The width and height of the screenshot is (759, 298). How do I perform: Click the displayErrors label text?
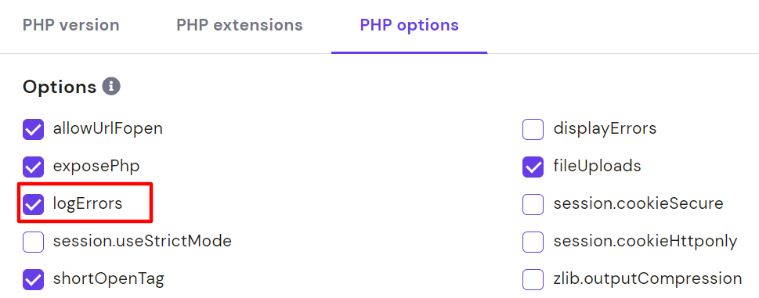coord(605,128)
